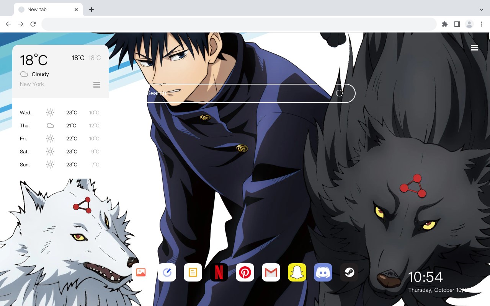Select Wed. forecast row
Image resolution: width=490 pixels, height=306 pixels.
click(60, 112)
